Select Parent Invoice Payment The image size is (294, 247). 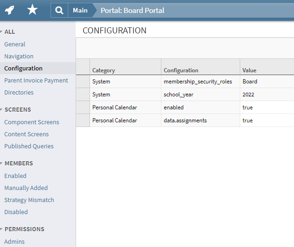pyautogui.click(x=36, y=80)
